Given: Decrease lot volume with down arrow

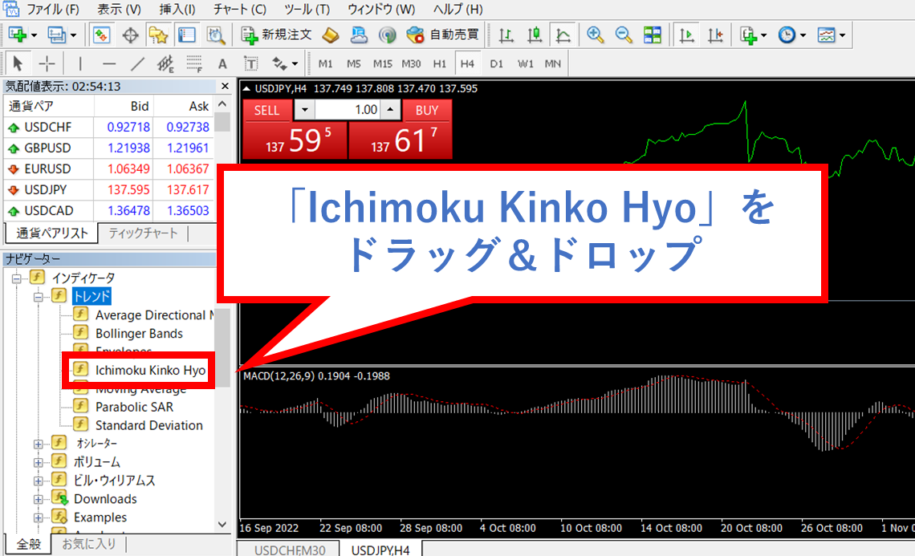Looking at the screenshot, I should pos(305,110).
